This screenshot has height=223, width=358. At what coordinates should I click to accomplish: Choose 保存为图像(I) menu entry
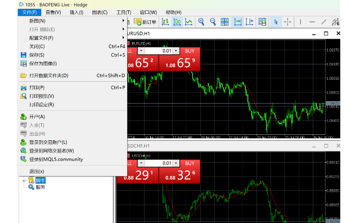pos(73,63)
